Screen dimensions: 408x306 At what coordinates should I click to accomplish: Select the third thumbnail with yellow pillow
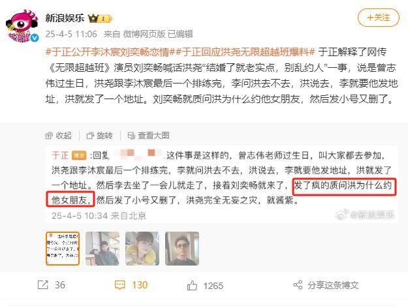click(x=142, y=249)
